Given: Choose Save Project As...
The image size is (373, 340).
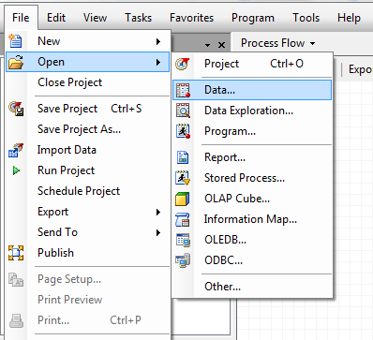Looking at the screenshot, I should 88,129.
